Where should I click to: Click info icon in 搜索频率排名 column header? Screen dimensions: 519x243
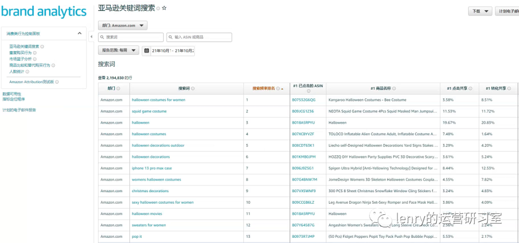pyautogui.click(x=278, y=89)
